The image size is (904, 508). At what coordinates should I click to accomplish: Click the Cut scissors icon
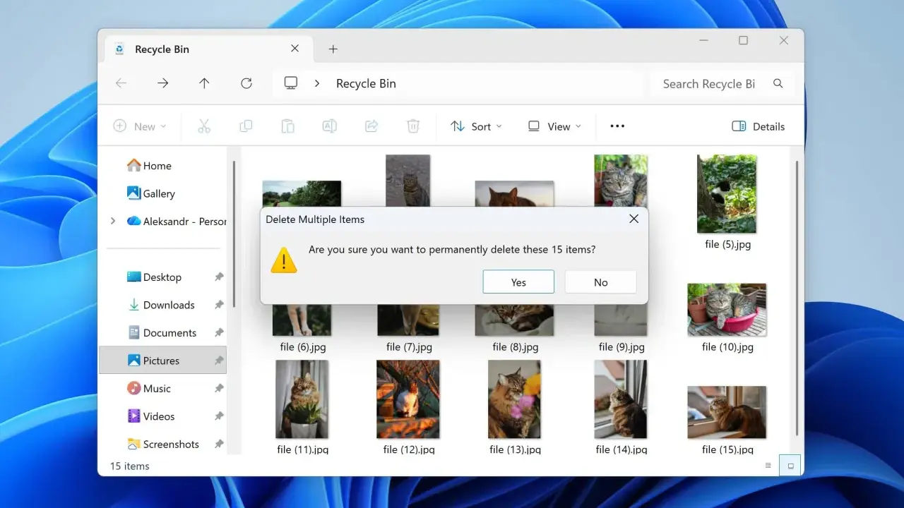click(x=204, y=126)
